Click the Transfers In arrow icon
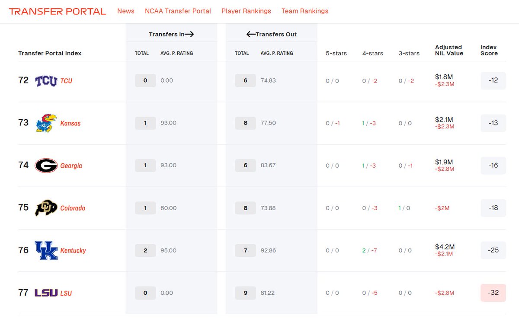The image size is (519, 332). (x=189, y=34)
